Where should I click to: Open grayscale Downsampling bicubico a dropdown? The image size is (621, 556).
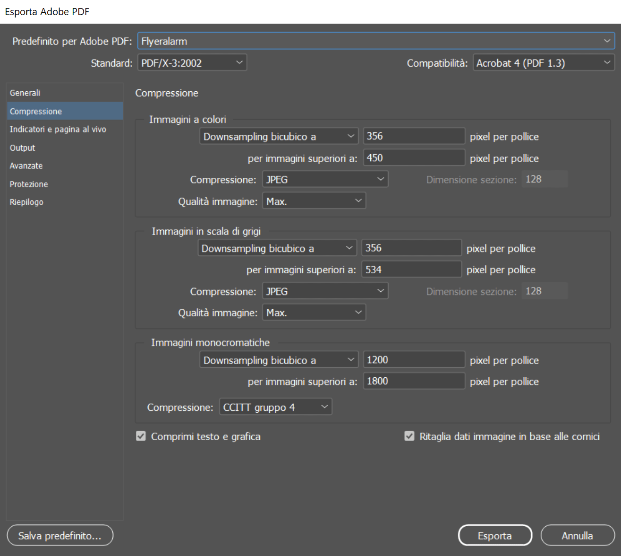pos(277,248)
